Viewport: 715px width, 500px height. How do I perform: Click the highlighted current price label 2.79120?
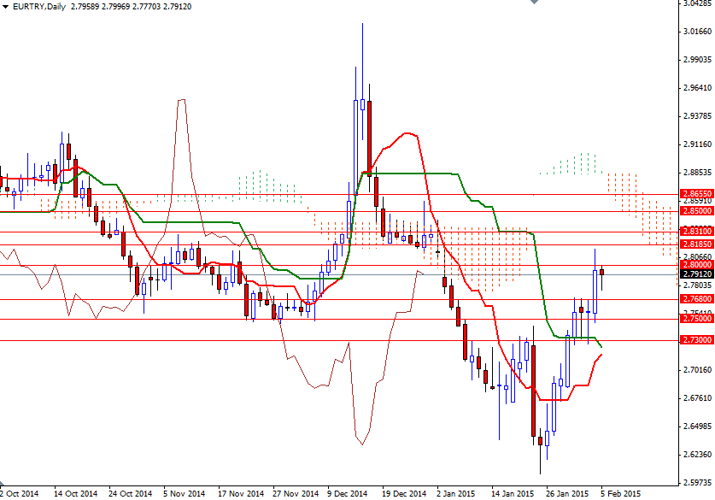pos(697,275)
